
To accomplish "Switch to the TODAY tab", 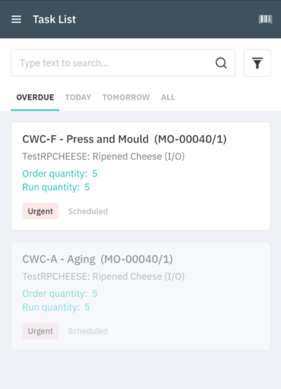I will pos(78,97).
